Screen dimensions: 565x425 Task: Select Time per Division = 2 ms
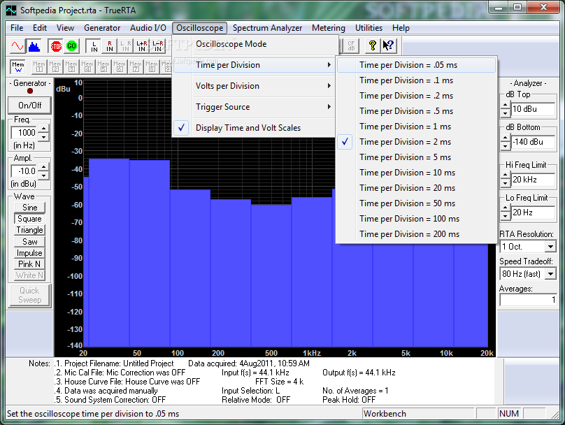(x=416, y=142)
